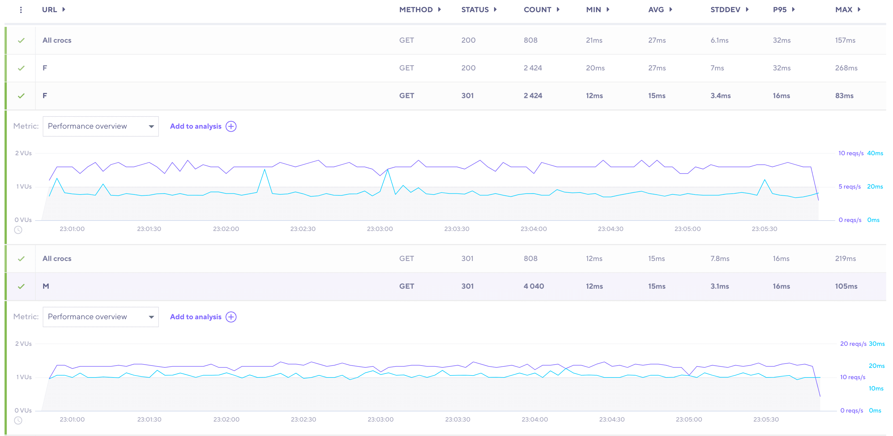Click the sort arrow next to URL header
This screenshot has height=436, width=893.
[x=64, y=10]
